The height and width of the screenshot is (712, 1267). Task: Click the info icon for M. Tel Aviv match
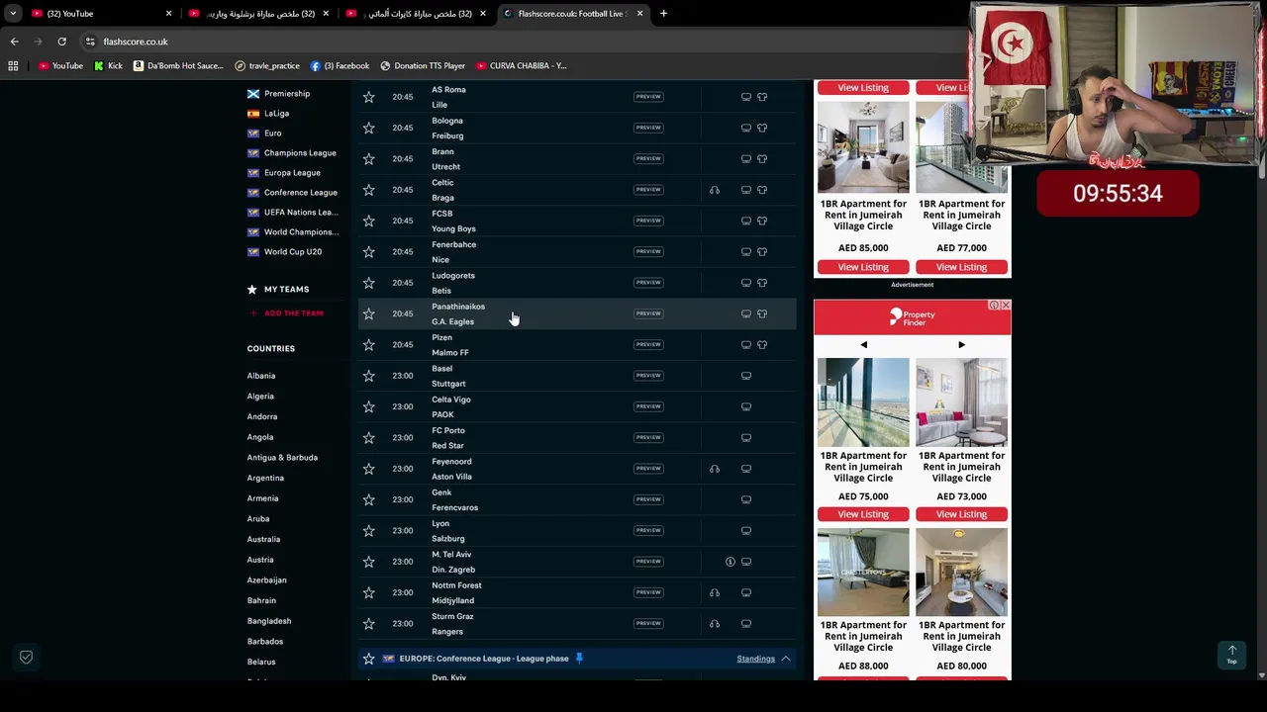click(731, 562)
